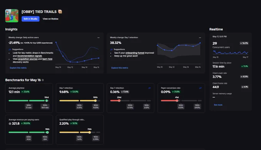Click the 50th percentile tag on Average playtime
The width and height of the screenshot is (261, 150).
tap(29, 106)
